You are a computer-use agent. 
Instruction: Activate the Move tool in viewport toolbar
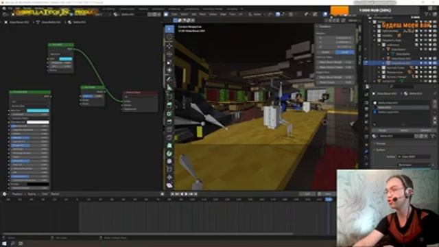(x=169, y=46)
